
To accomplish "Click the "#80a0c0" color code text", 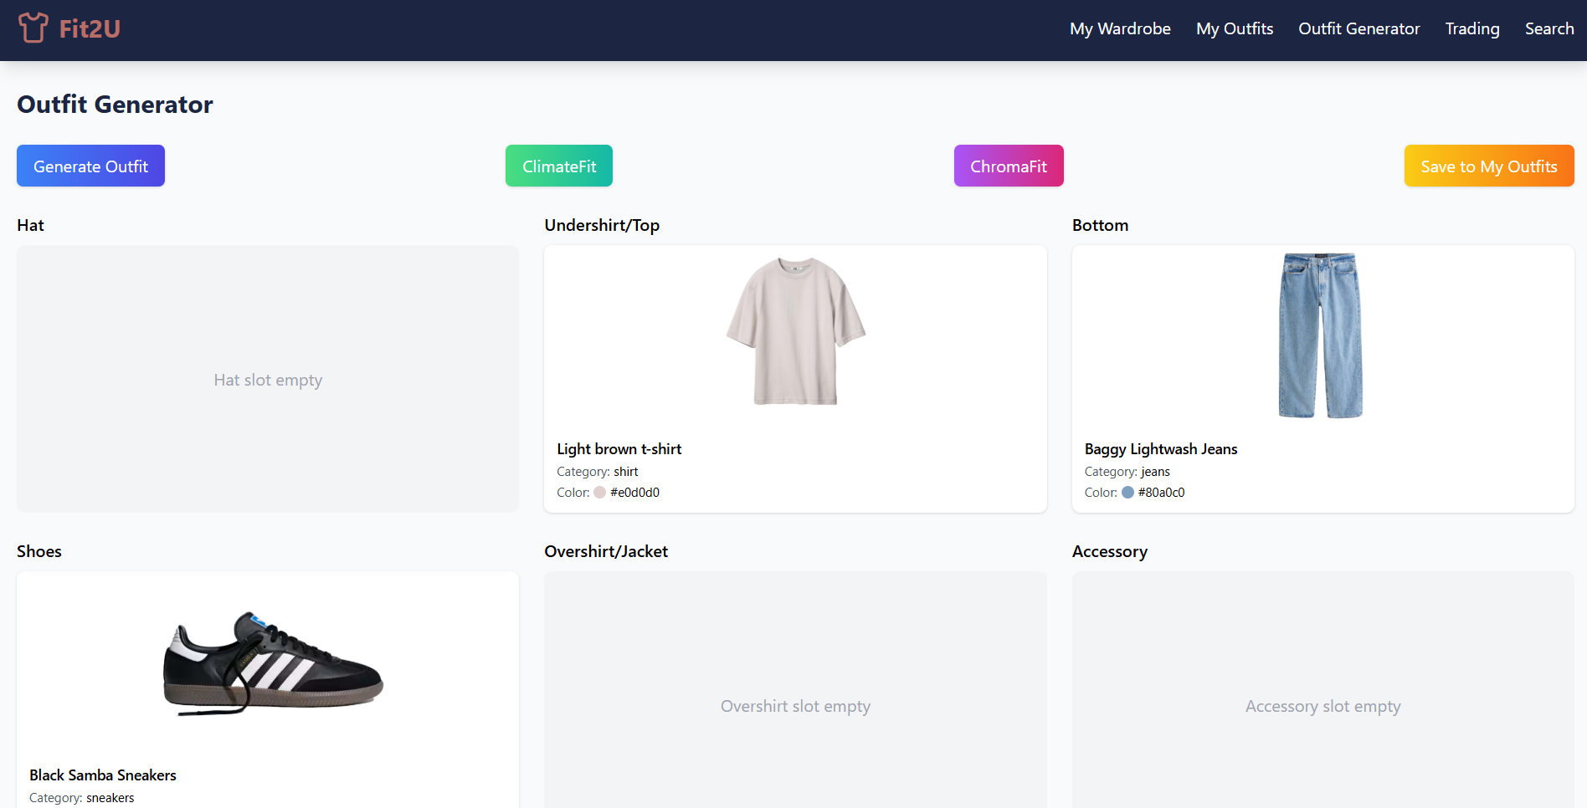I will pyautogui.click(x=1162, y=493).
